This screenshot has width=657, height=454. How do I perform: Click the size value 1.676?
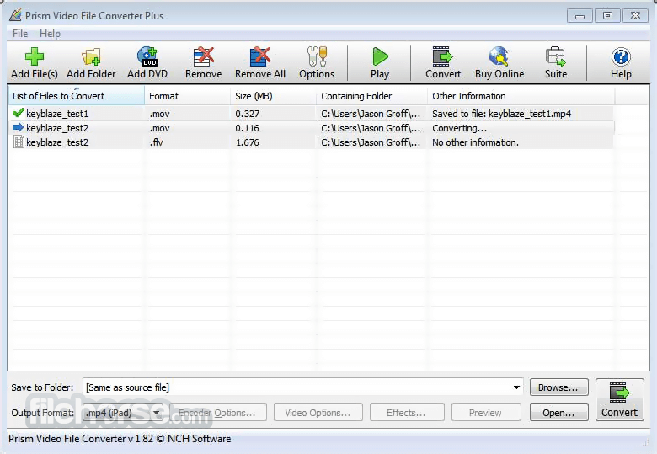coord(247,142)
